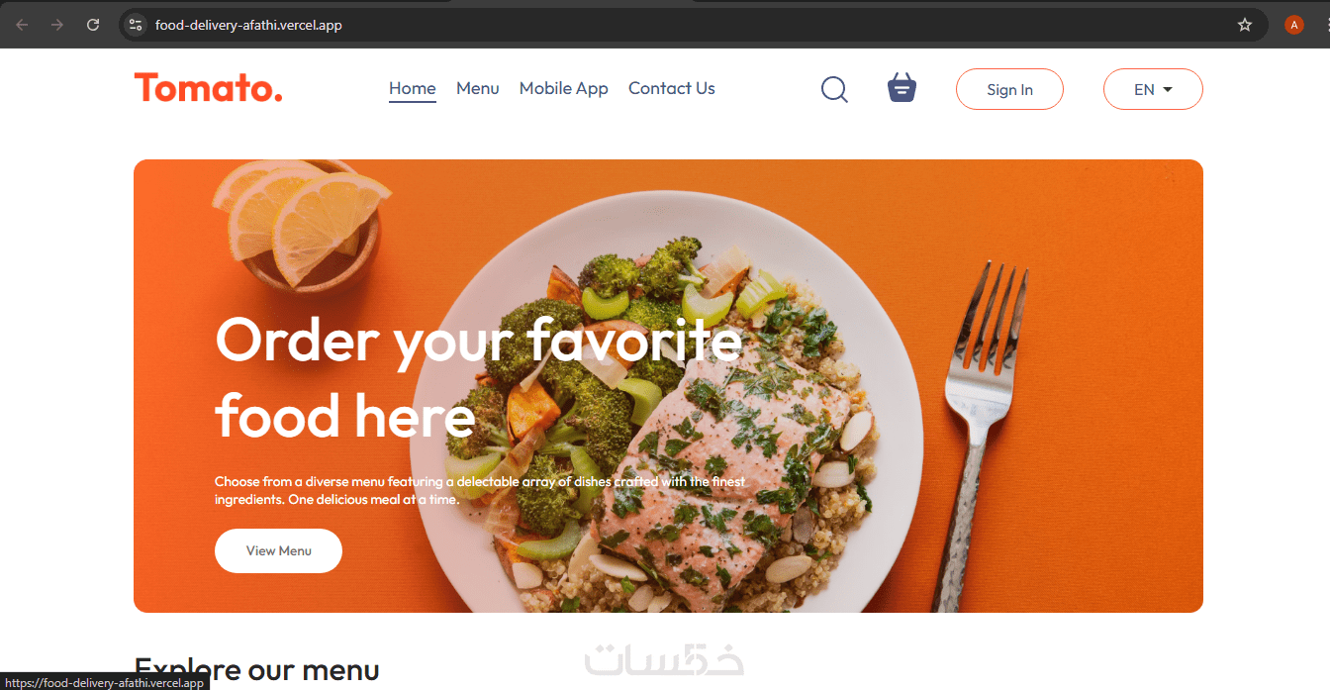Click the Explore our menu heading
Image resolution: width=1330 pixels, height=690 pixels.
[257, 670]
